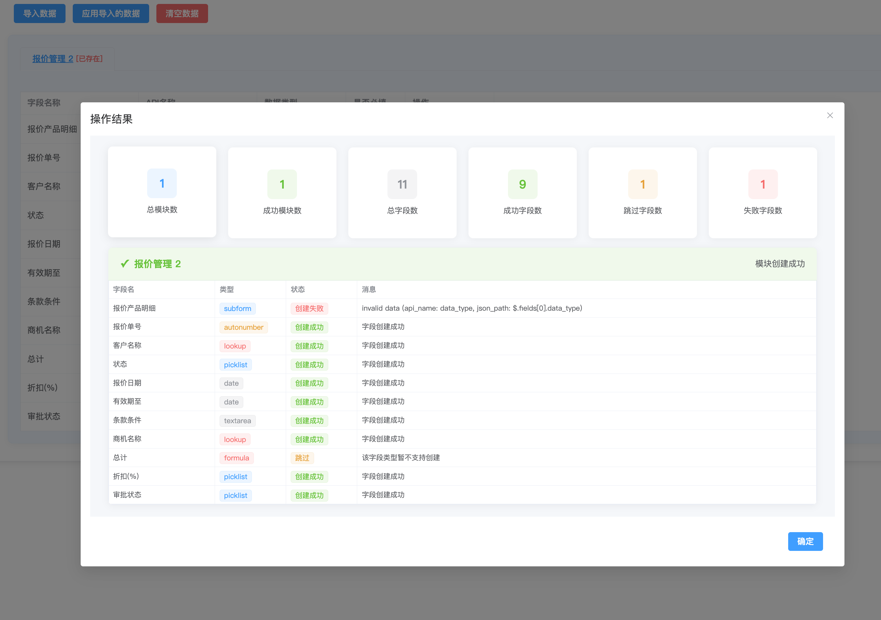The height and width of the screenshot is (620, 881).
Task: Click the autonumber type tag
Action: (243, 327)
